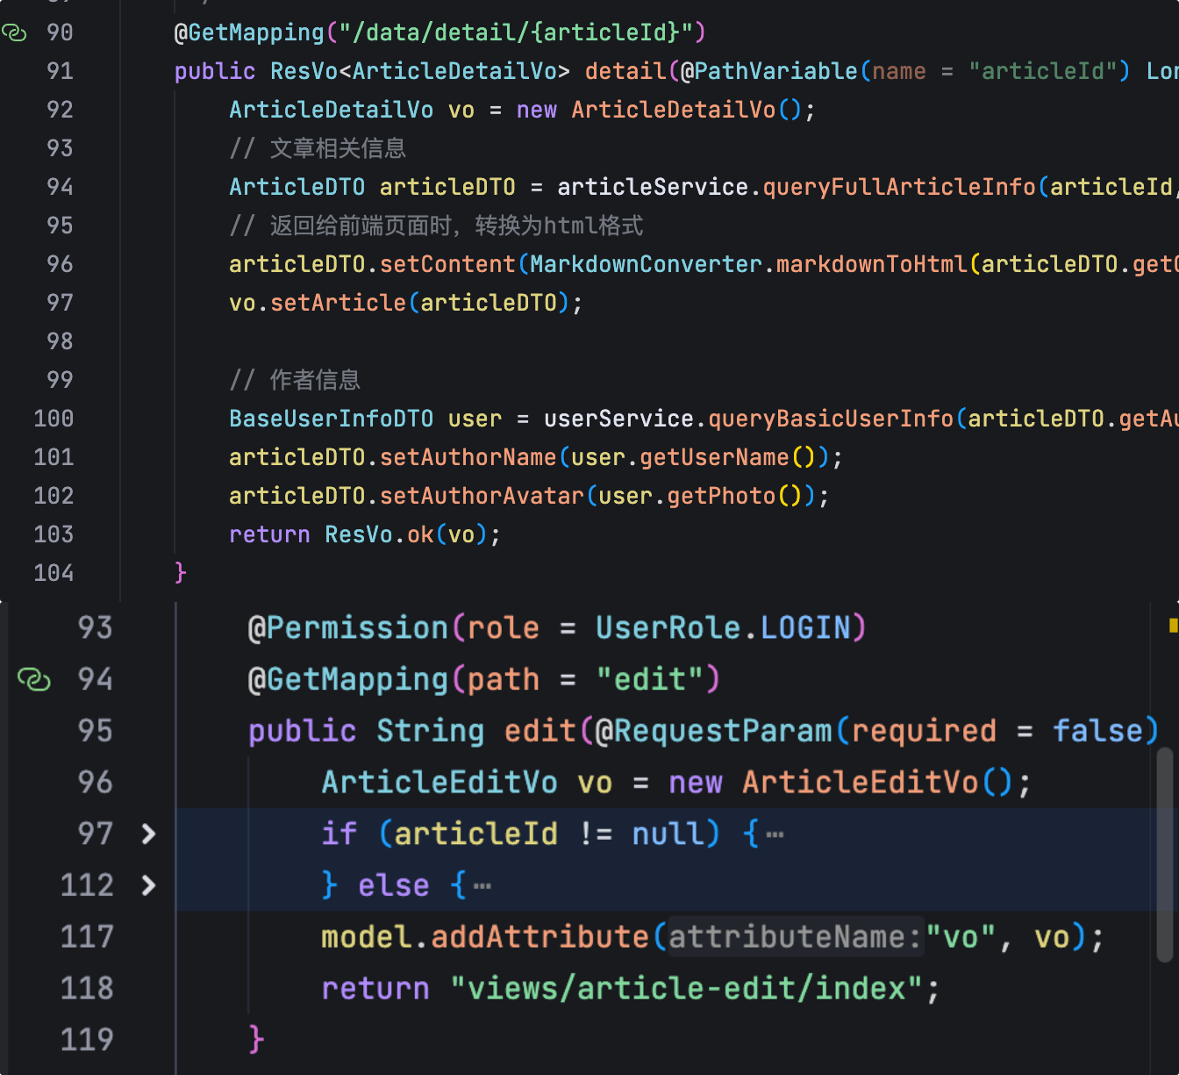Click the queryBasicUserInfo method call
Screen dimensions: 1179x1075
point(830,419)
